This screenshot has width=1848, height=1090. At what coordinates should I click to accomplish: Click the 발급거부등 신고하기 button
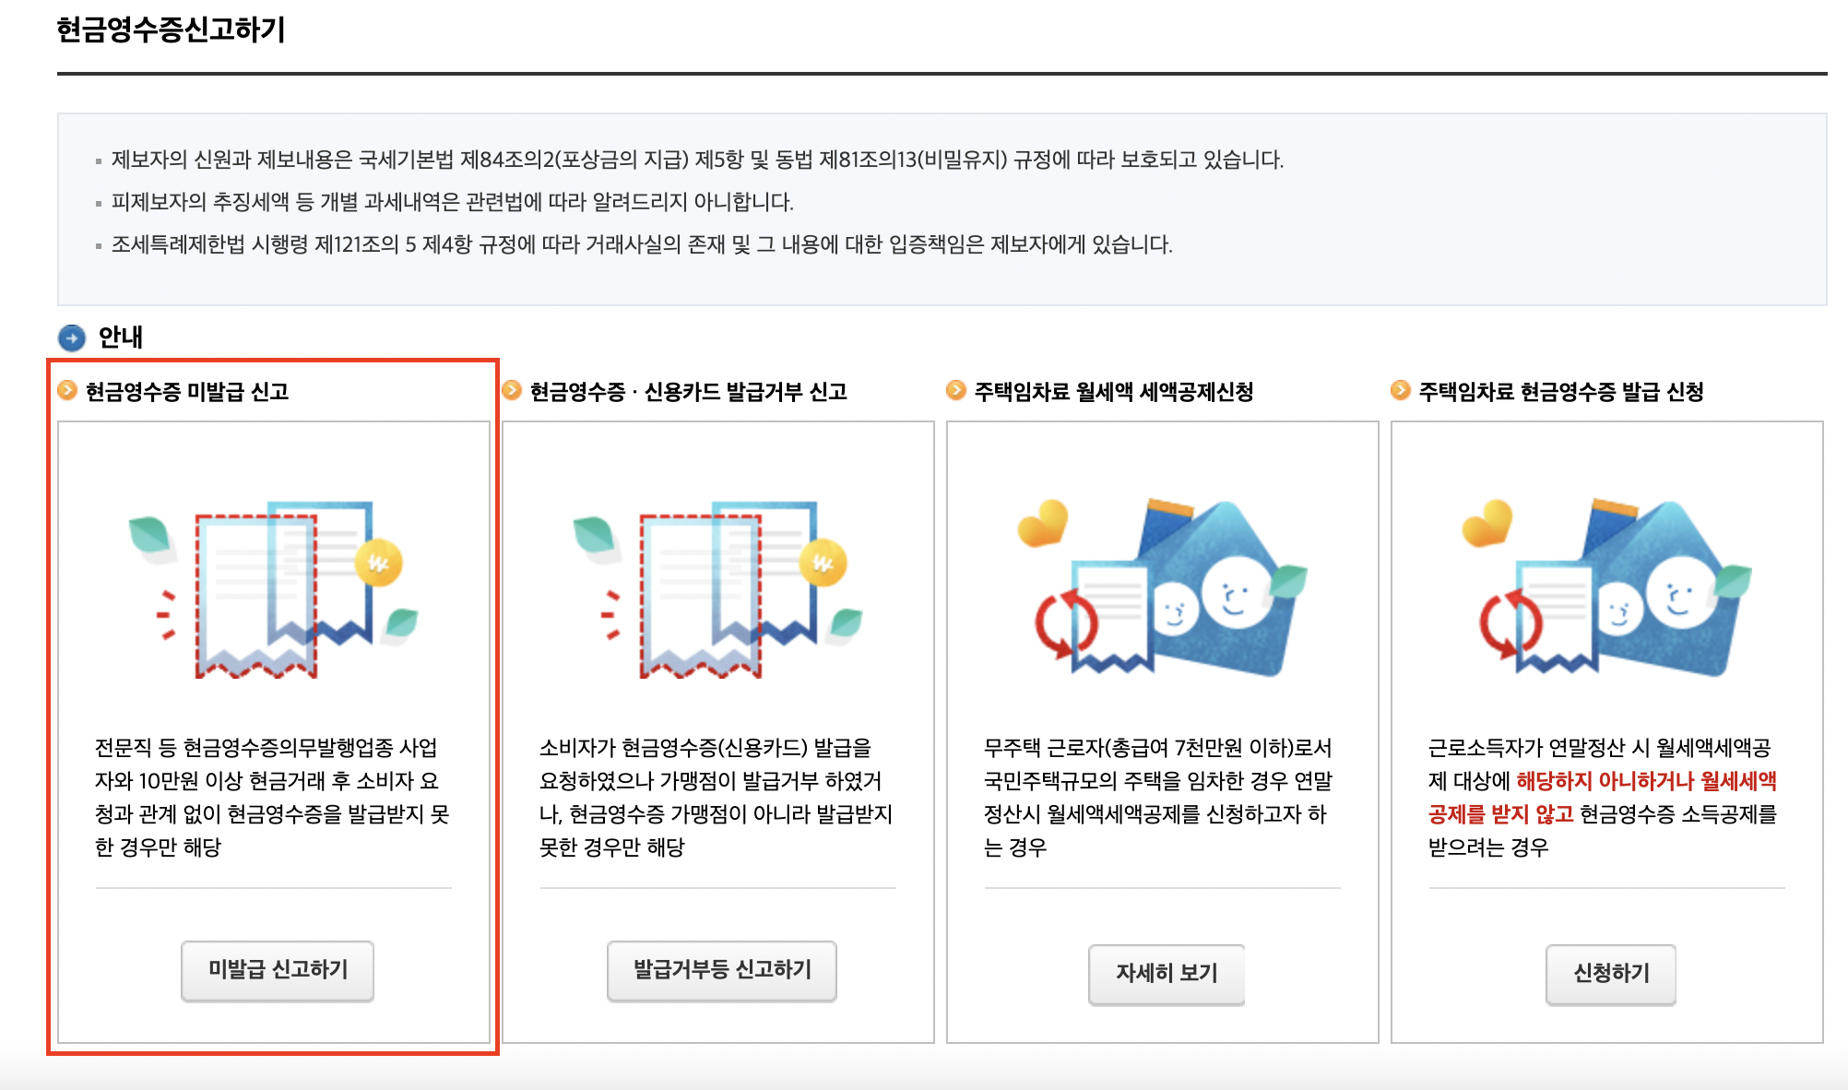(x=721, y=970)
